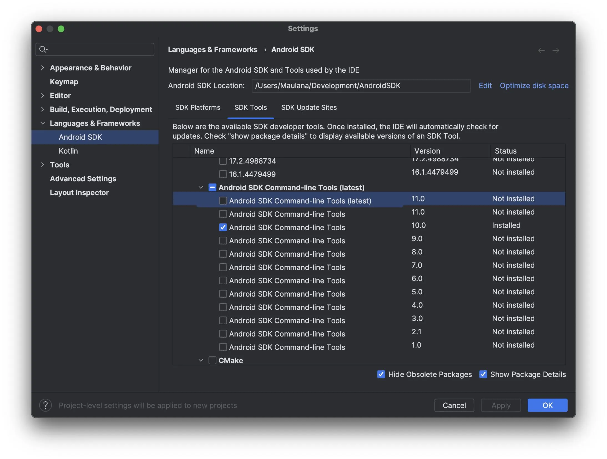607x459 pixels.
Task: Click the back navigation arrow
Action: coord(541,50)
